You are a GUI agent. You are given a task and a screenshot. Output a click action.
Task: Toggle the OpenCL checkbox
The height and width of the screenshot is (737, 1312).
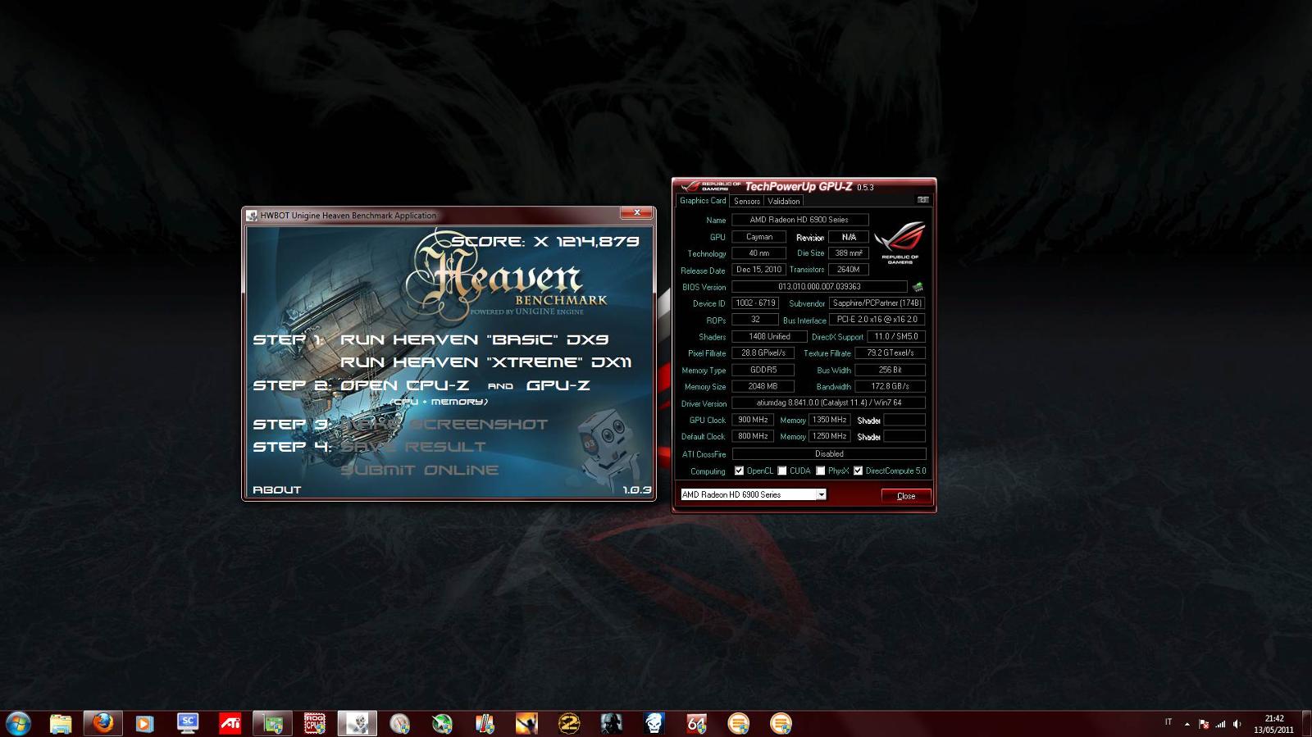[x=739, y=471]
